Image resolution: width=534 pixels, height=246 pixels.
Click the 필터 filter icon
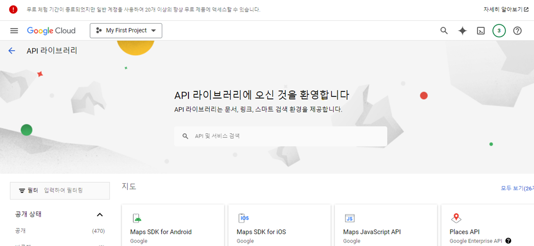click(x=22, y=191)
